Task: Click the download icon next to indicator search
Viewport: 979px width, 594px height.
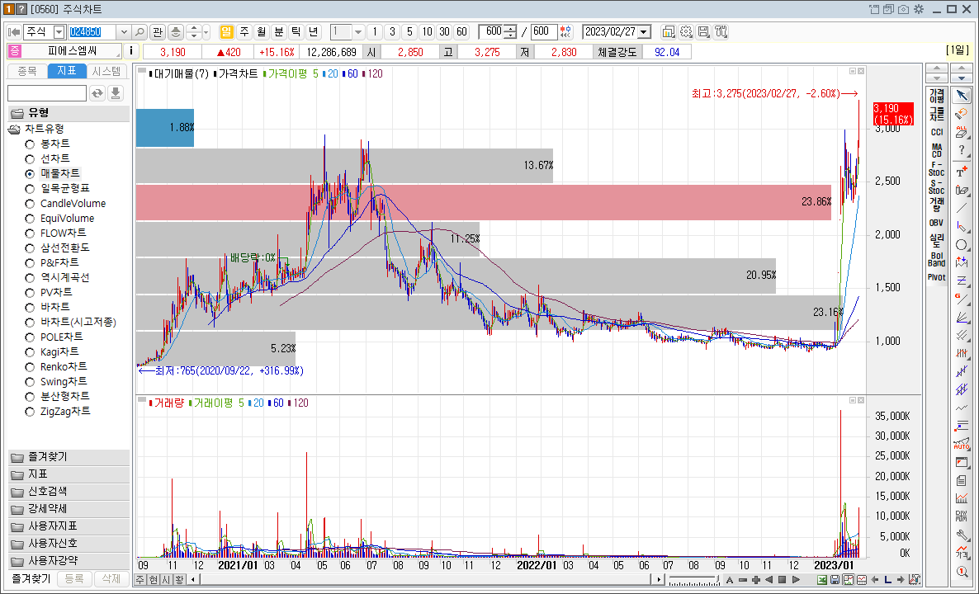Action: coord(116,93)
